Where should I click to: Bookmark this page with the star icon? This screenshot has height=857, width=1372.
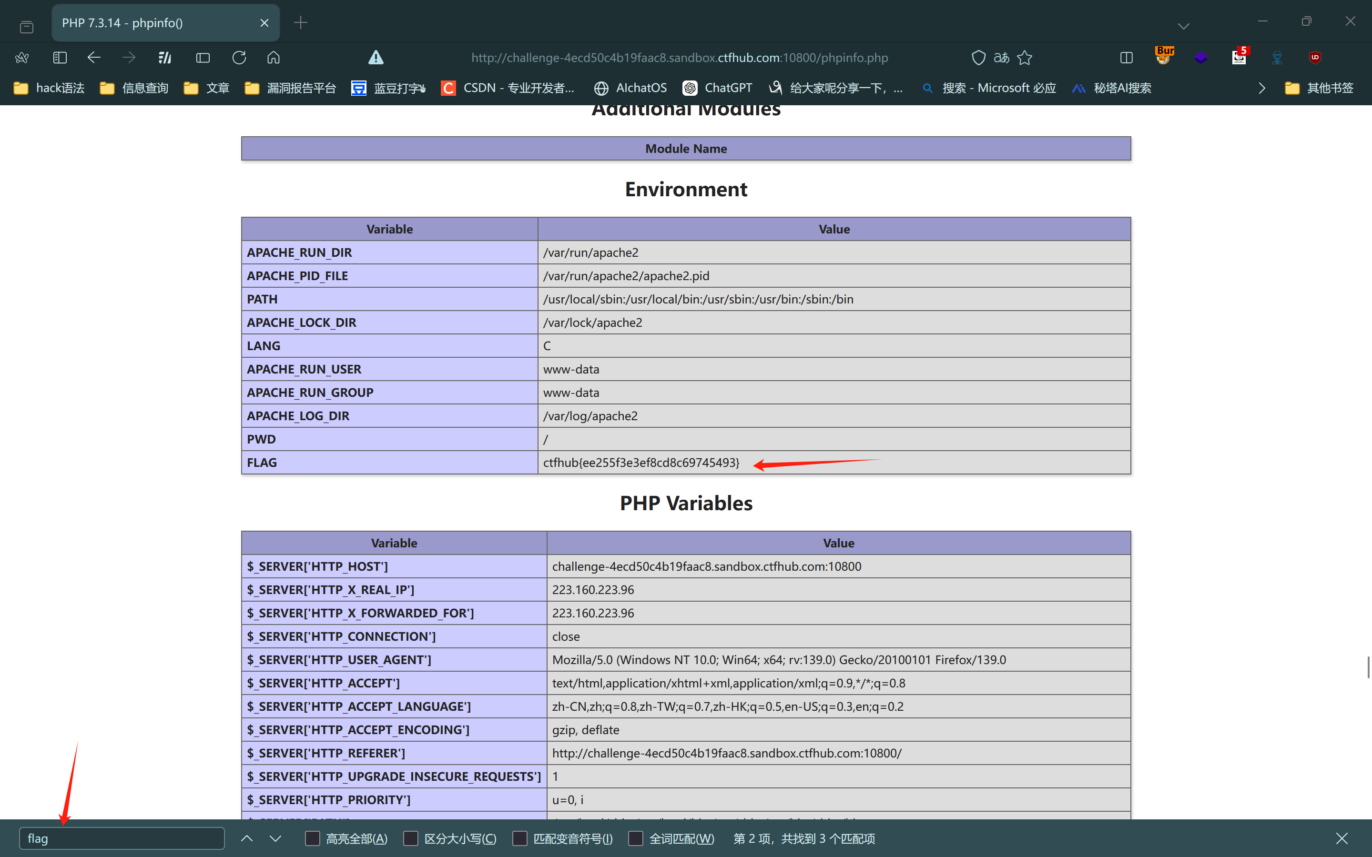pos(1025,57)
